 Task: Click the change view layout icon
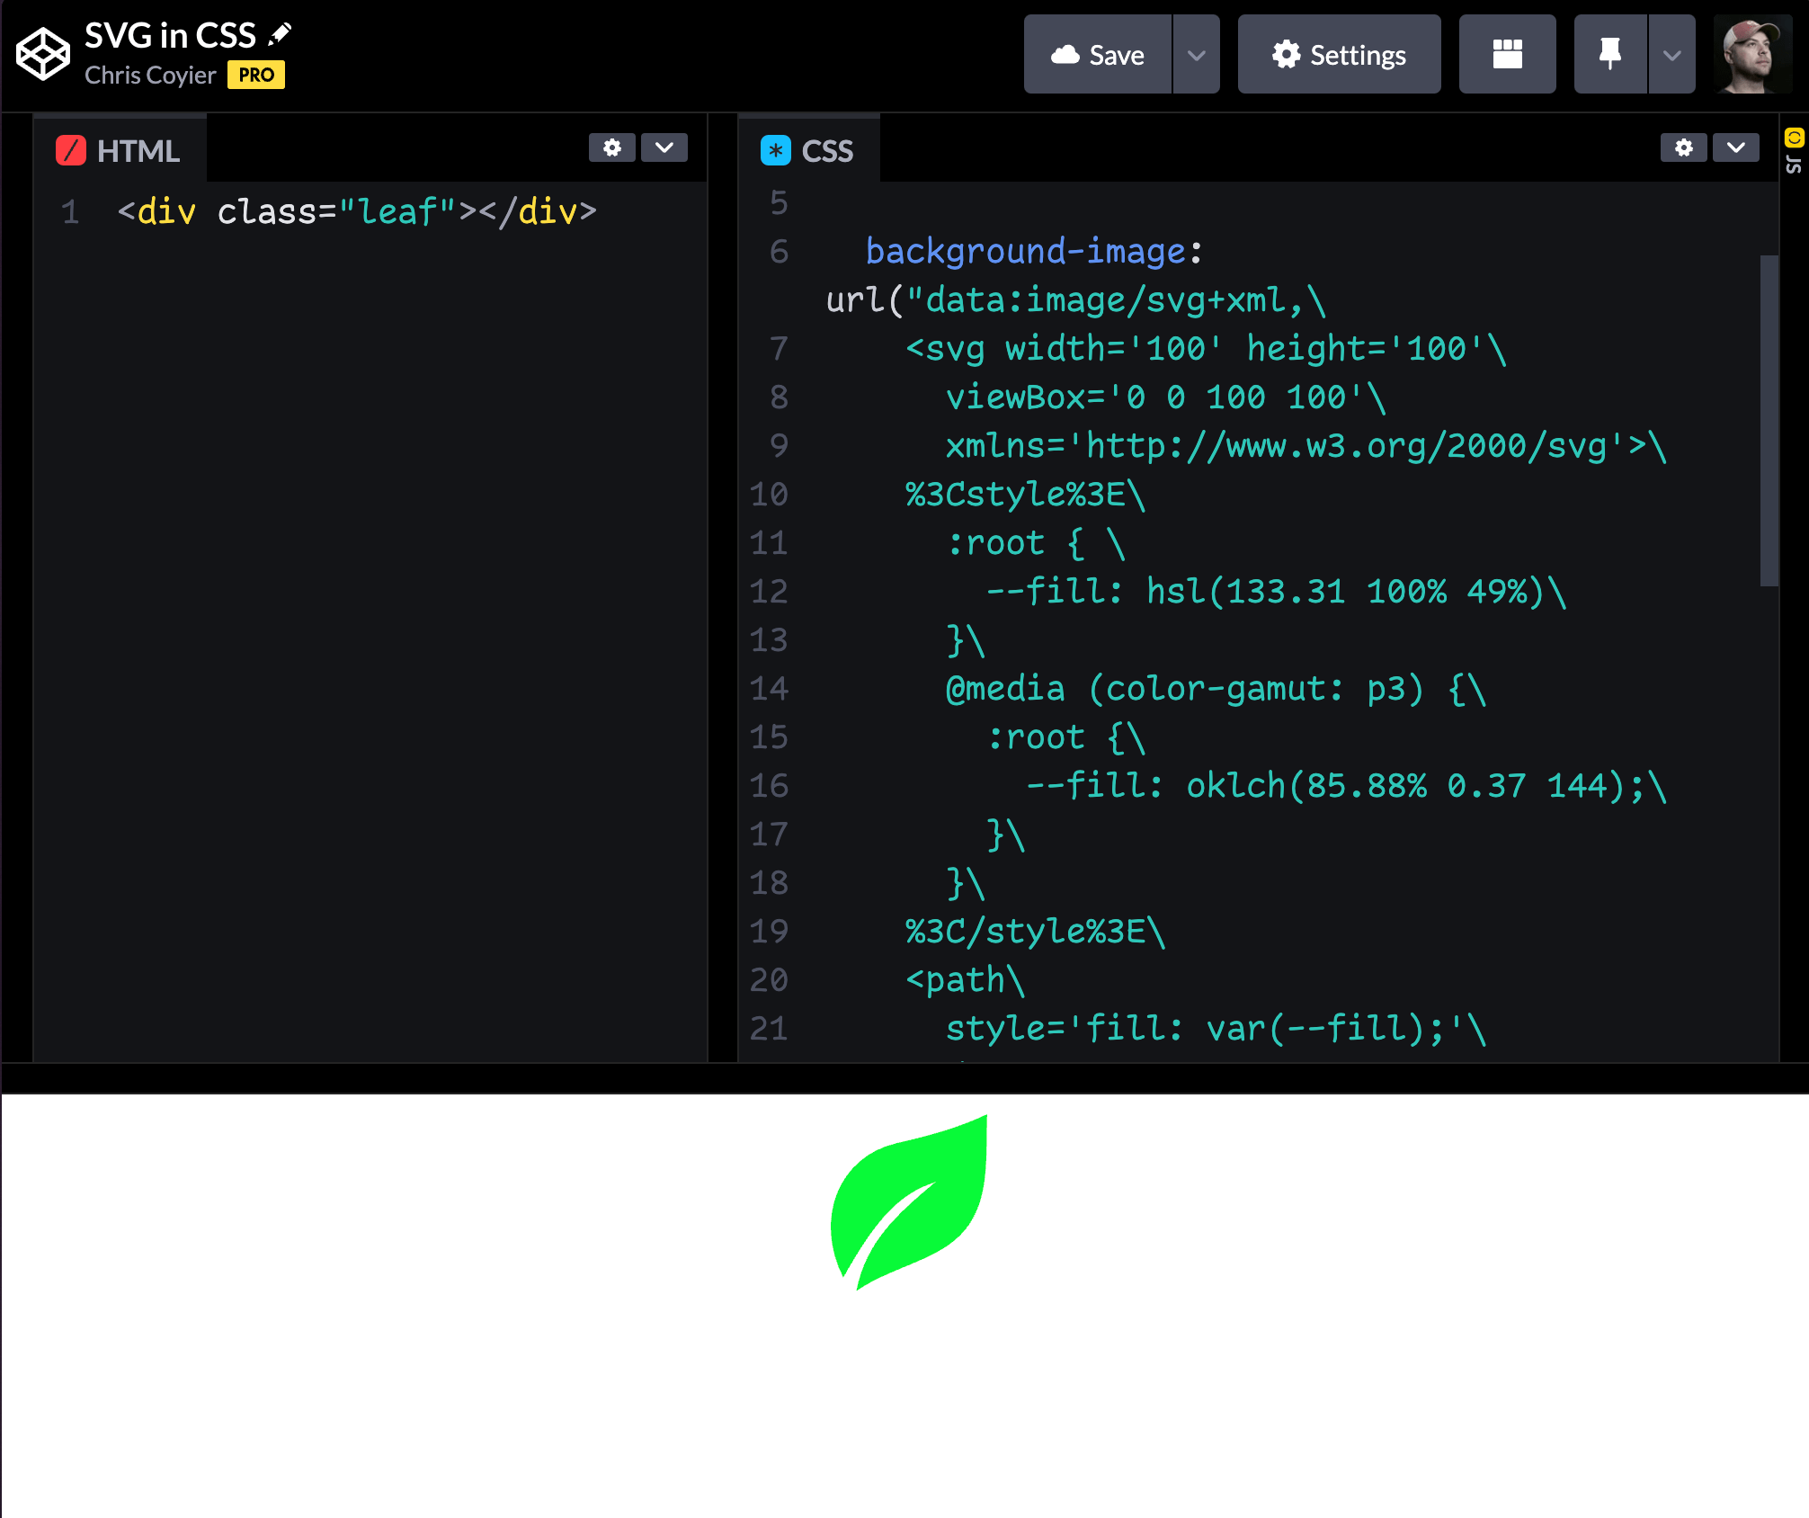coord(1507,54)
